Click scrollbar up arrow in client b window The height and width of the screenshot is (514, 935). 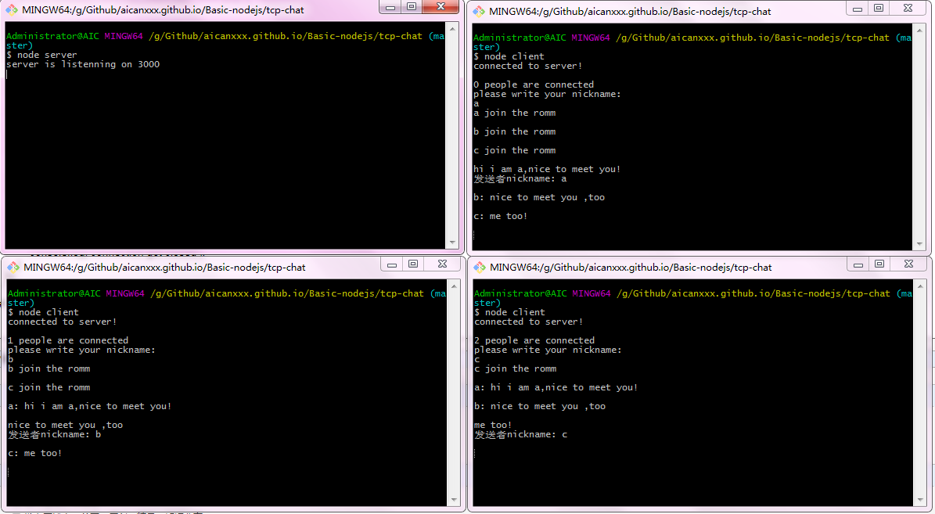click(454, 286)
